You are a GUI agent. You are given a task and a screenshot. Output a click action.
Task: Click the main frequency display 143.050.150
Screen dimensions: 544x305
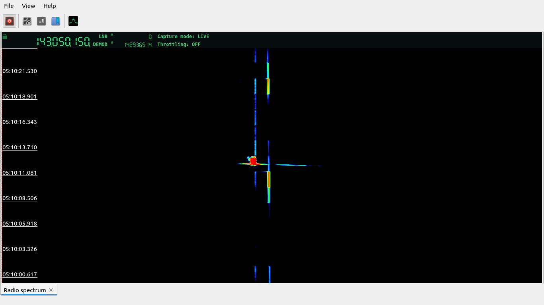point(64,42)
